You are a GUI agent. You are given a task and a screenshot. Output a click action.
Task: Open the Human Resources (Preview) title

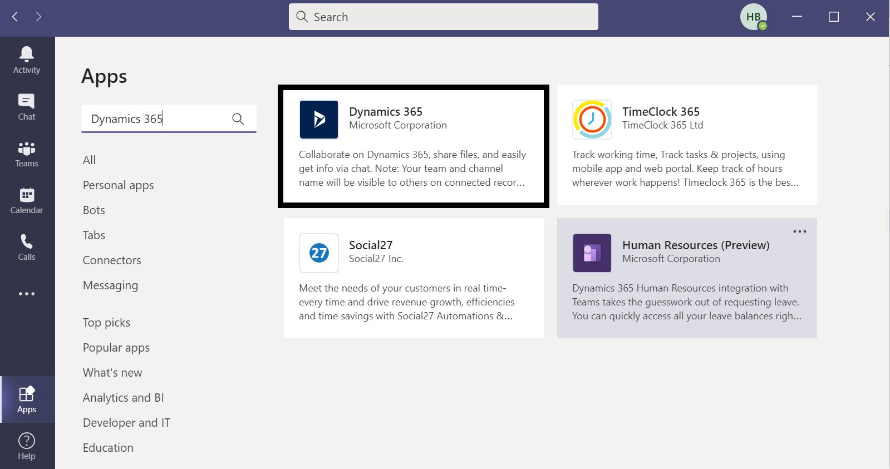[x=696, y=245]
